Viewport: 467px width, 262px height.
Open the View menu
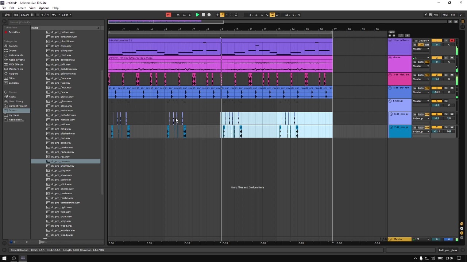(32, 8)
